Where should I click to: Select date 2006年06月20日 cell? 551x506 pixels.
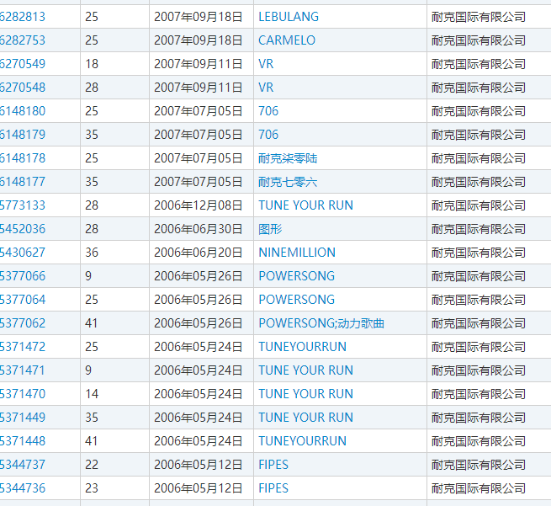(x=199, y=253)
